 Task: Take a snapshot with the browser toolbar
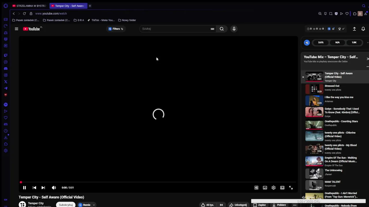coord(331,14)
